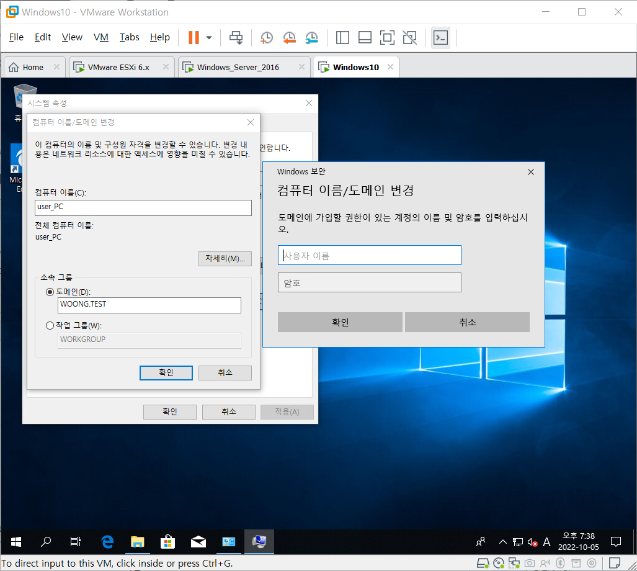Open the Help menu

click(x=159, y=37)
